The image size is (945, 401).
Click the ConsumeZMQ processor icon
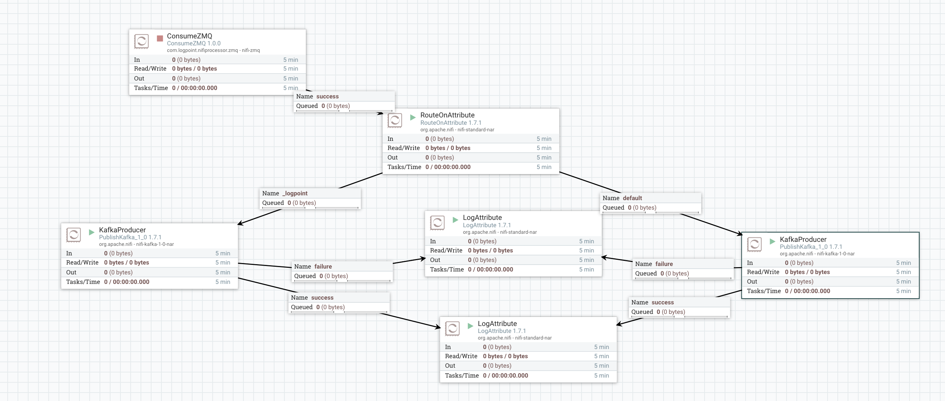(x=141, y=41)
